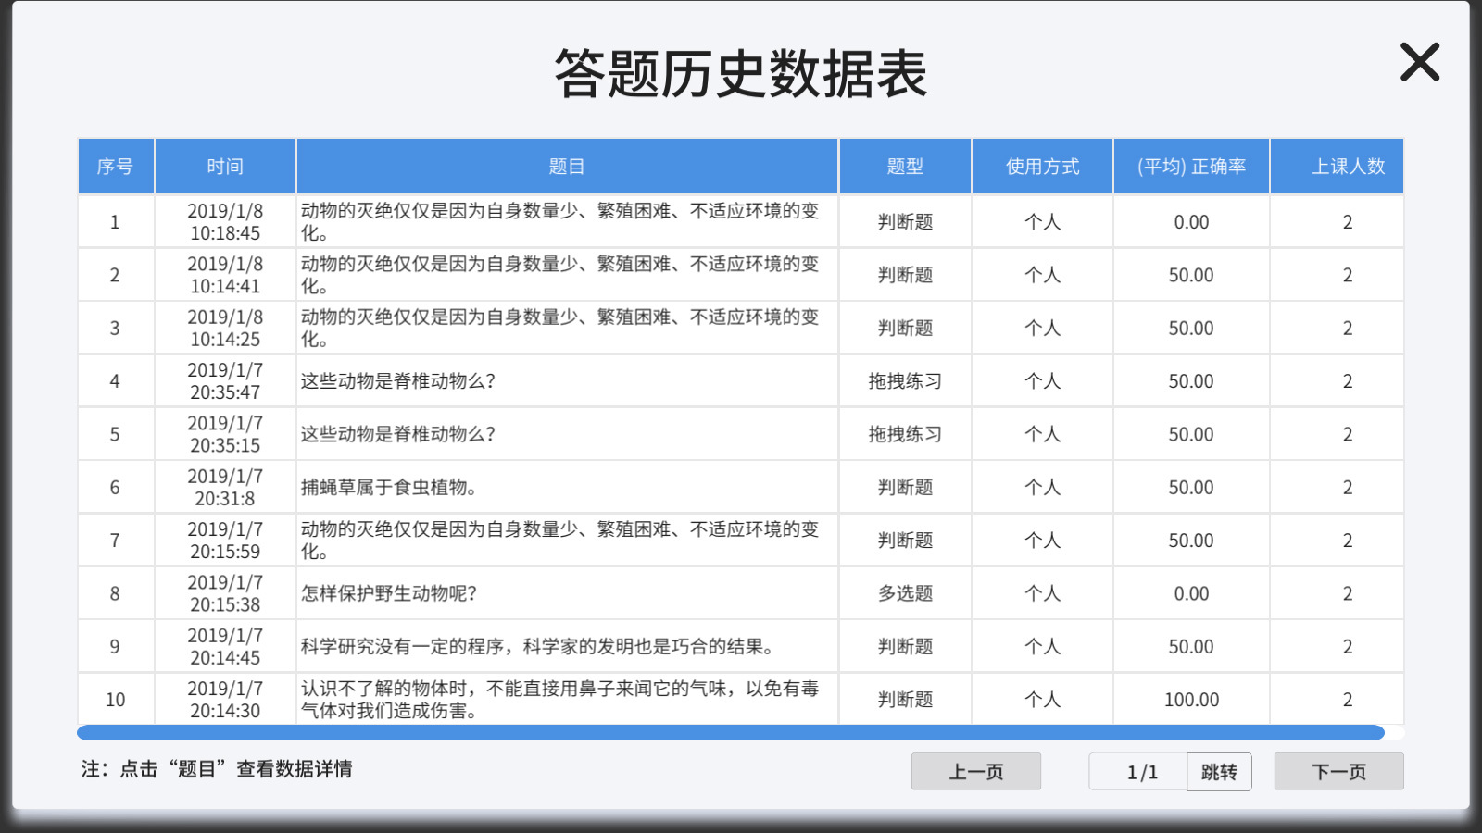Click the (平均) 正确率 column header
Image resolution: width=1482 pixels, height=833 pixels.
click(1190, 167)
